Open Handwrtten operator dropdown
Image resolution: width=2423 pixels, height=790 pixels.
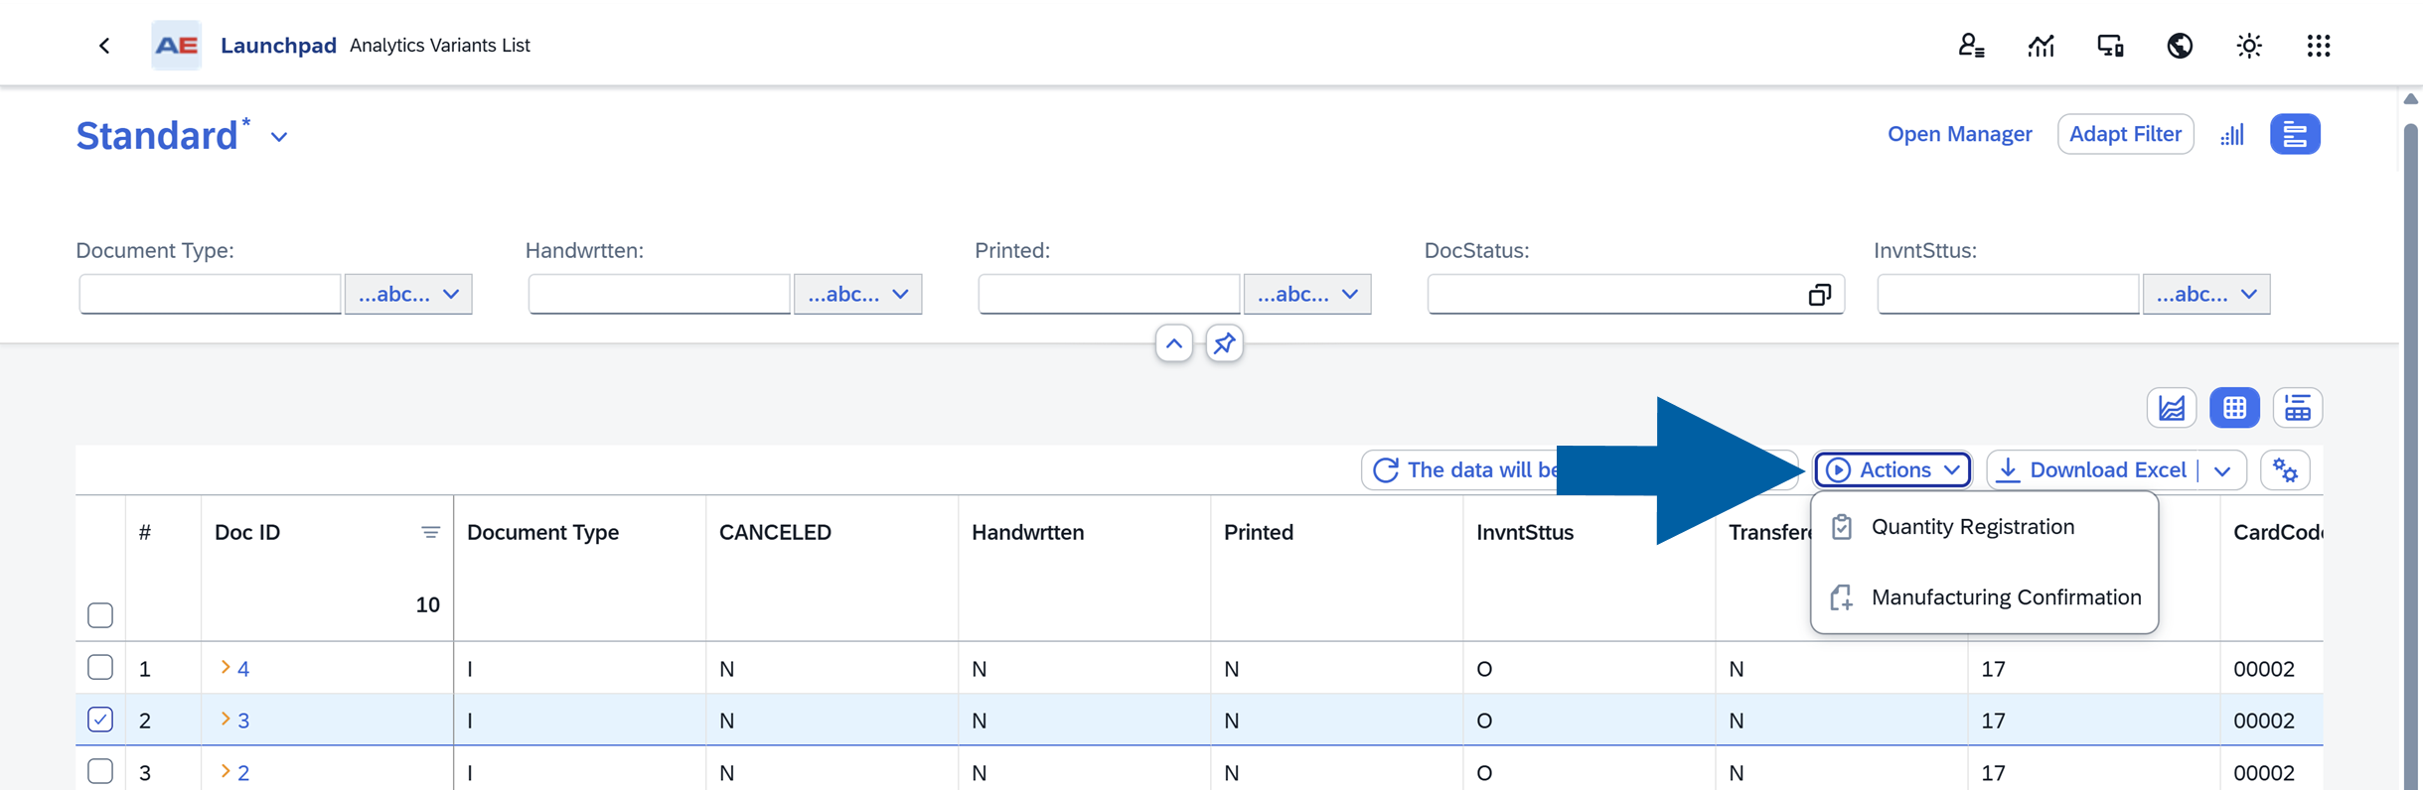point(857,294)
